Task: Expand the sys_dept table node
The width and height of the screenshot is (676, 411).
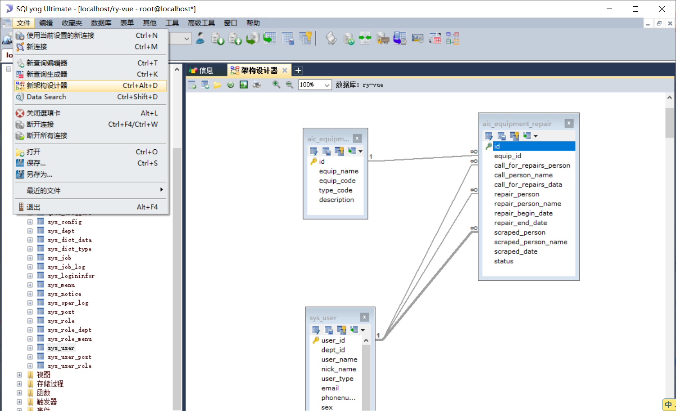Action: point(30,231)
